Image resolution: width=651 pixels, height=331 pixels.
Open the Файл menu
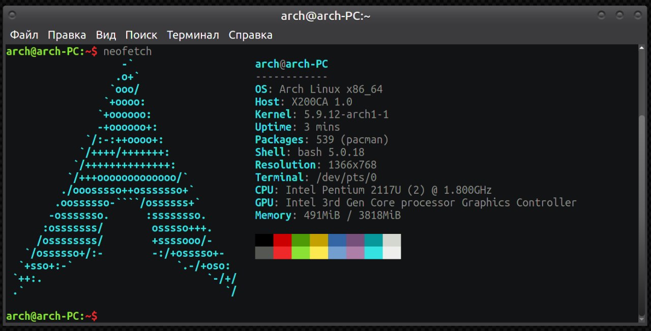tap(24, 35)
